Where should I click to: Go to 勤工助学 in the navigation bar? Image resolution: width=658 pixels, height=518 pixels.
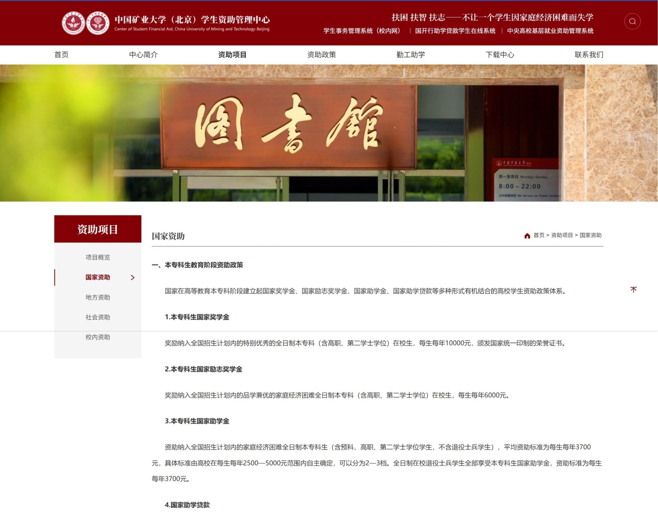(411, 55)
